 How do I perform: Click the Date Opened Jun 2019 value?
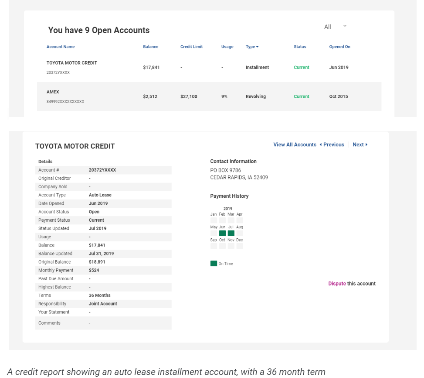(98, 203)
